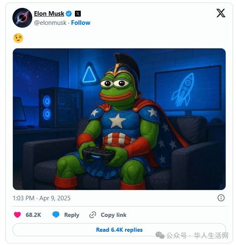Open the Elon Musk display name link
Image resolution: width=236 pixels, height=245 pixels.
click(49, 14)
